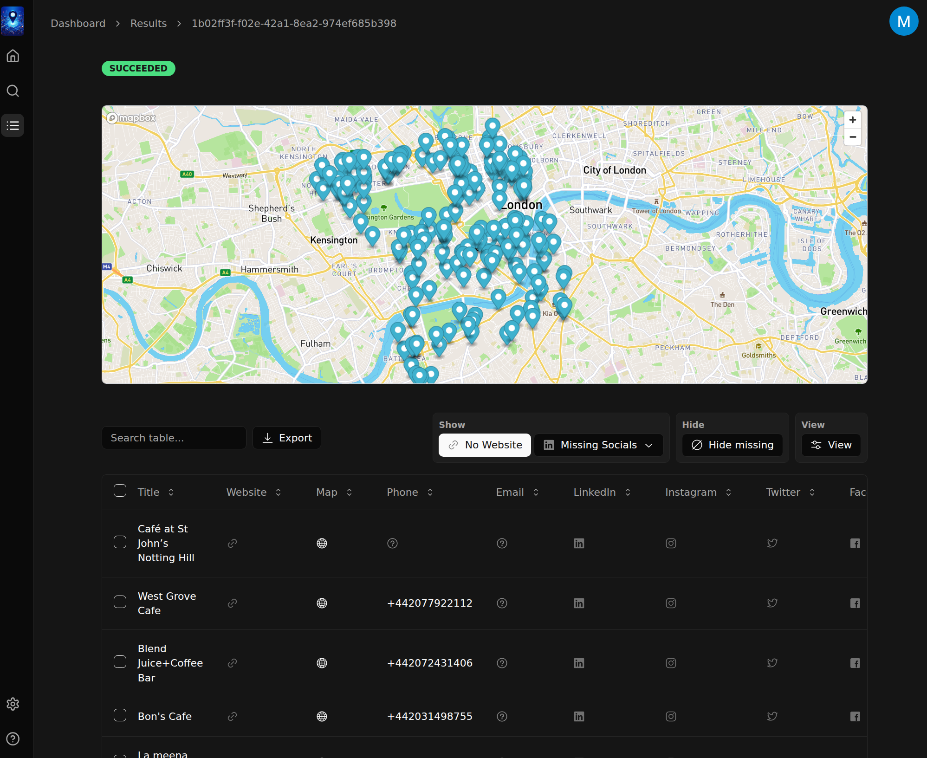Sort table by LinkedIn column
Image resolution: width=927 pixels, height=758 pixels.
602,492
